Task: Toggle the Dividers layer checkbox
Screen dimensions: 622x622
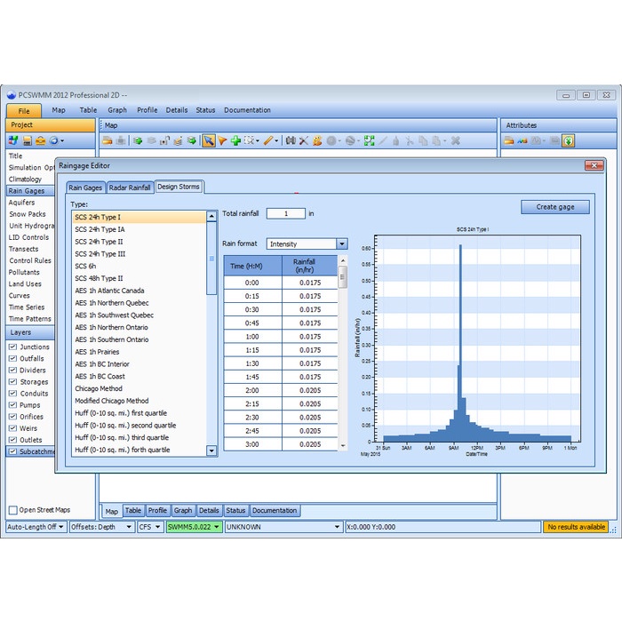Action: point(12,371)
